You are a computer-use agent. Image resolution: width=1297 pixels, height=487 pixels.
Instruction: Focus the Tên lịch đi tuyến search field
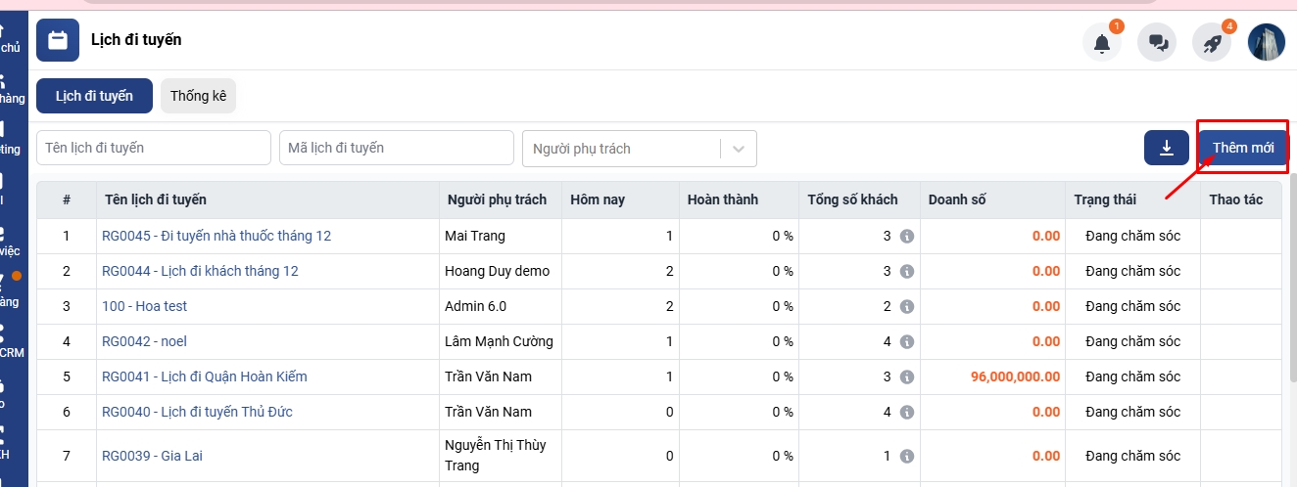tap(154, 148)
